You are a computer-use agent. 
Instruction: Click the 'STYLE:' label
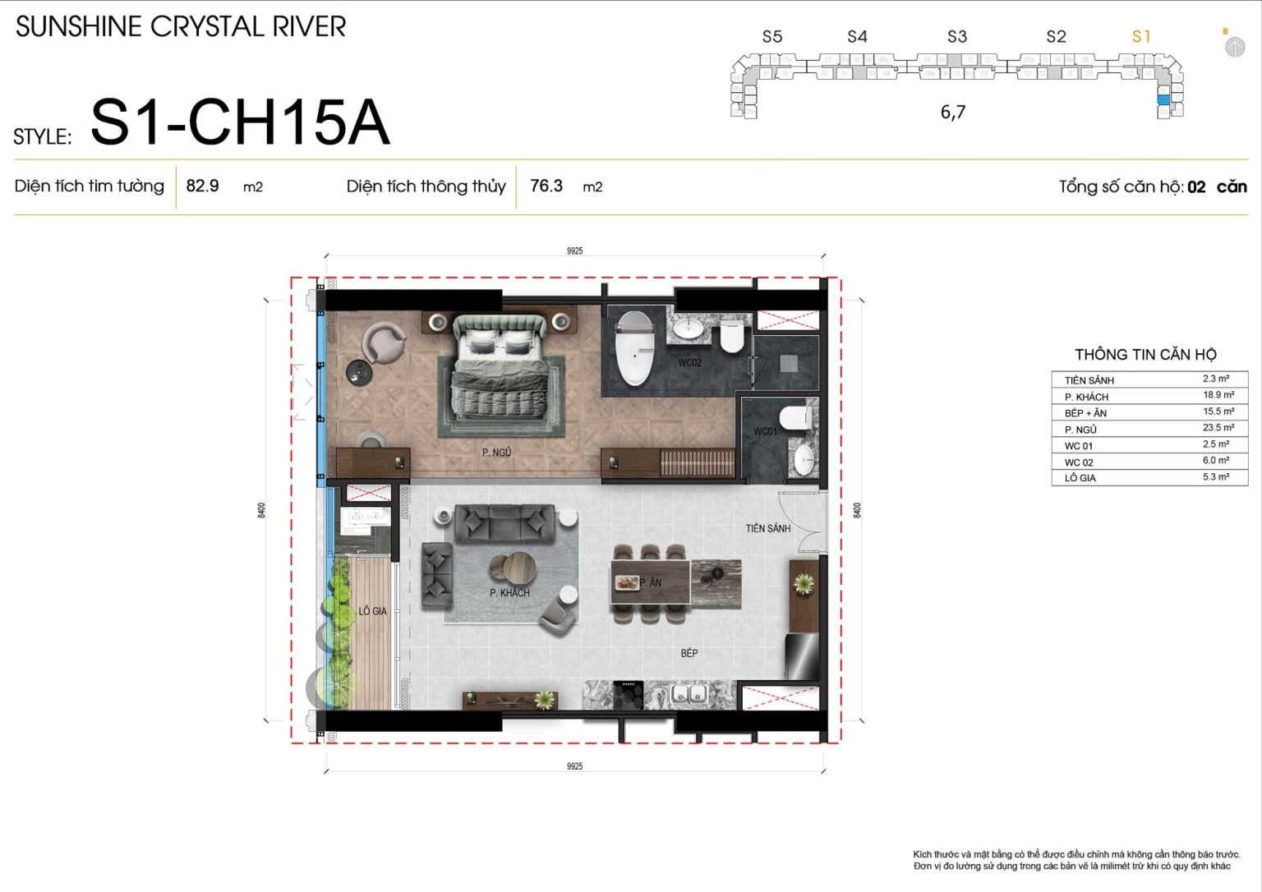point(43,136)
